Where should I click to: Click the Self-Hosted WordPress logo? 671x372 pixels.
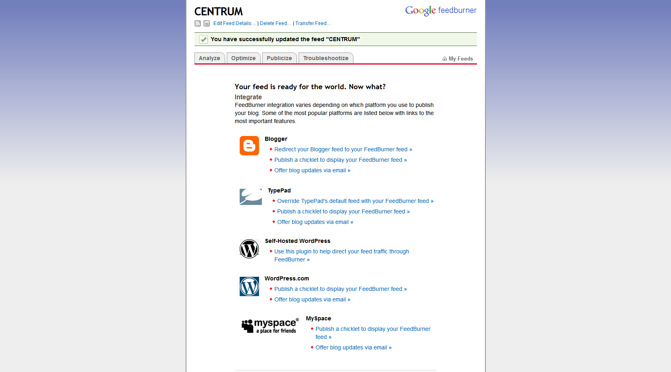(x=249, y=249)
